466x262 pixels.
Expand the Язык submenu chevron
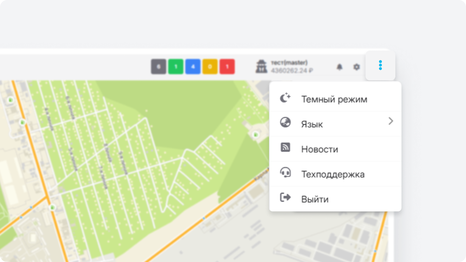391,121
